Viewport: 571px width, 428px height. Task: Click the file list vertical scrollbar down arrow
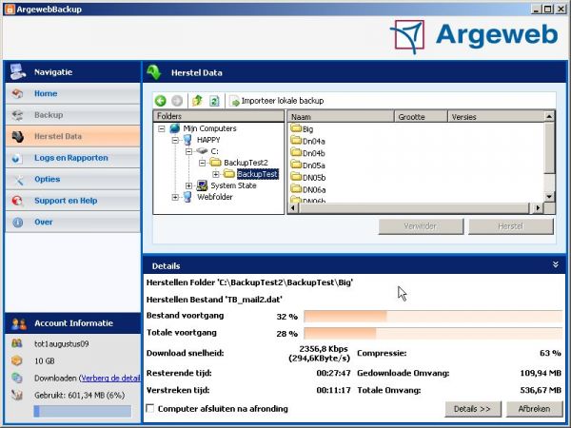click(x=549, y=197)
